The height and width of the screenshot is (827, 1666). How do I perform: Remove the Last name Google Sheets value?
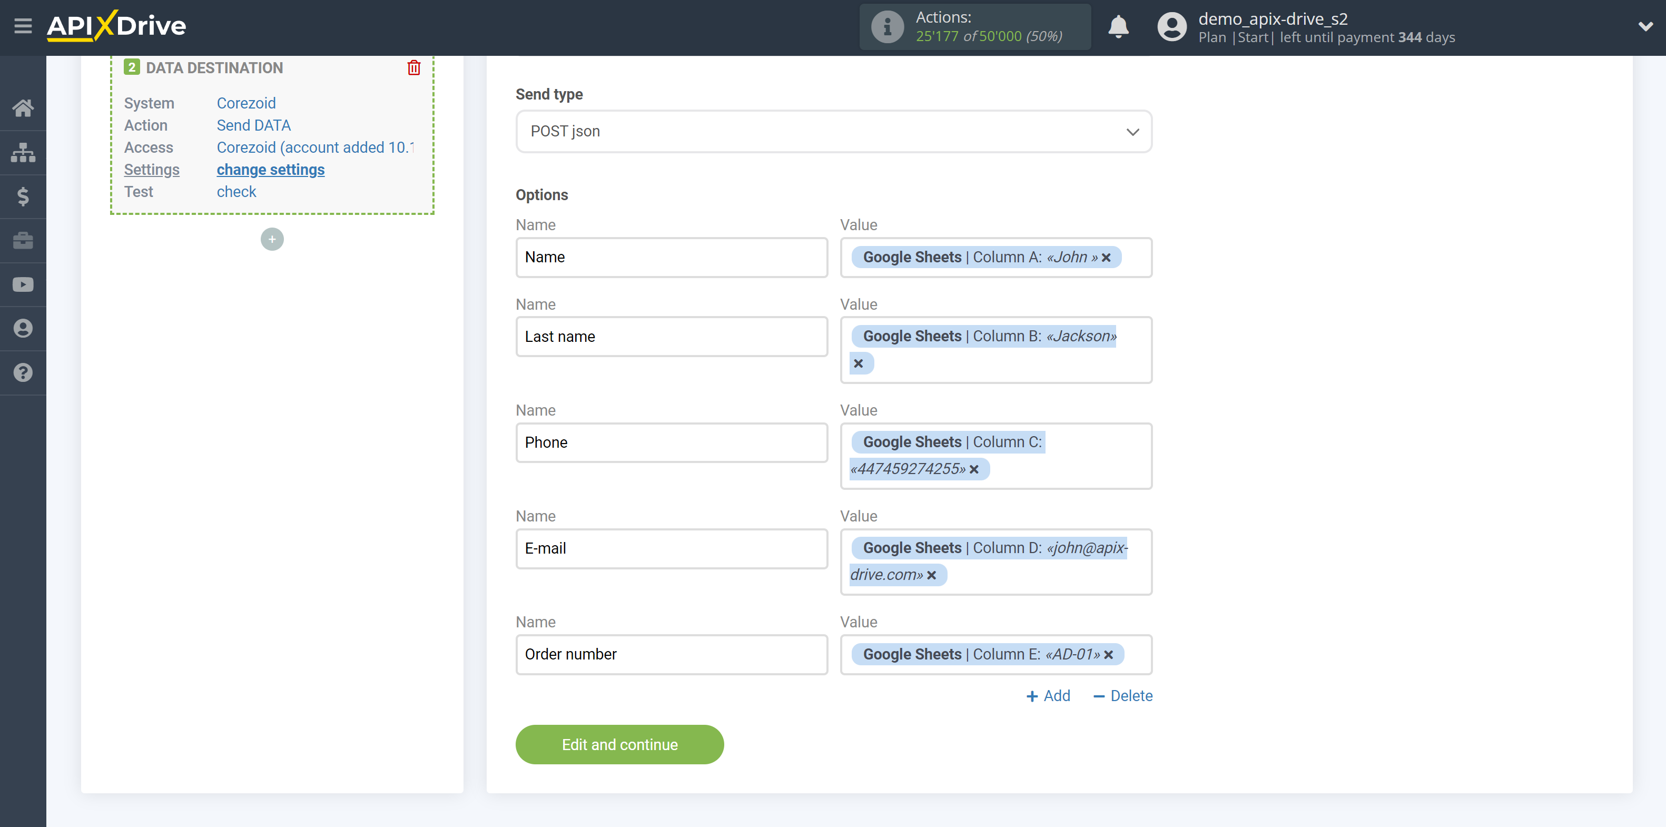tap(860, 363)
